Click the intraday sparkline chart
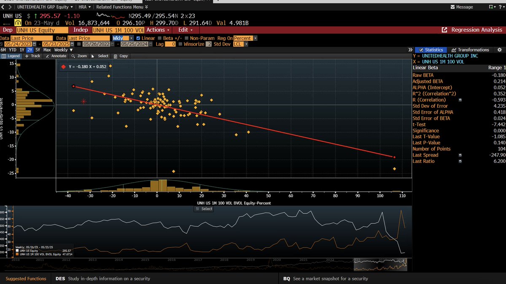The width and height of the screenshot is (506, 284). click(x=111, y=16)
